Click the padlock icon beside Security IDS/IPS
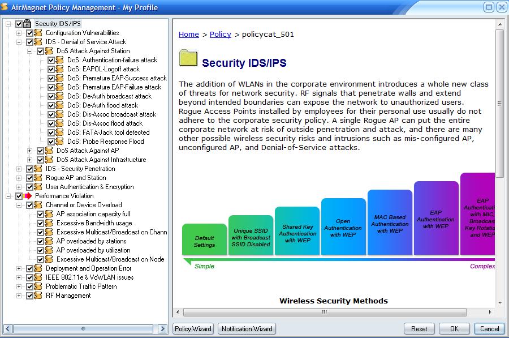The height and width of the screenshot is (338, 509). pos(27,24)
